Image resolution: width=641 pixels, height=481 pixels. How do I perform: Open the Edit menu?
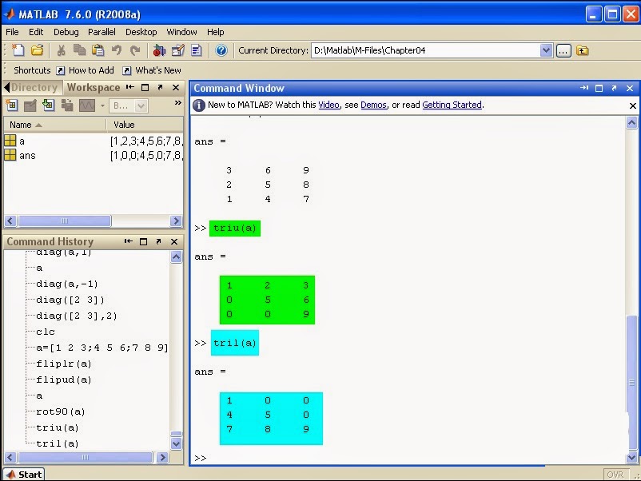[x=35, y=32]
